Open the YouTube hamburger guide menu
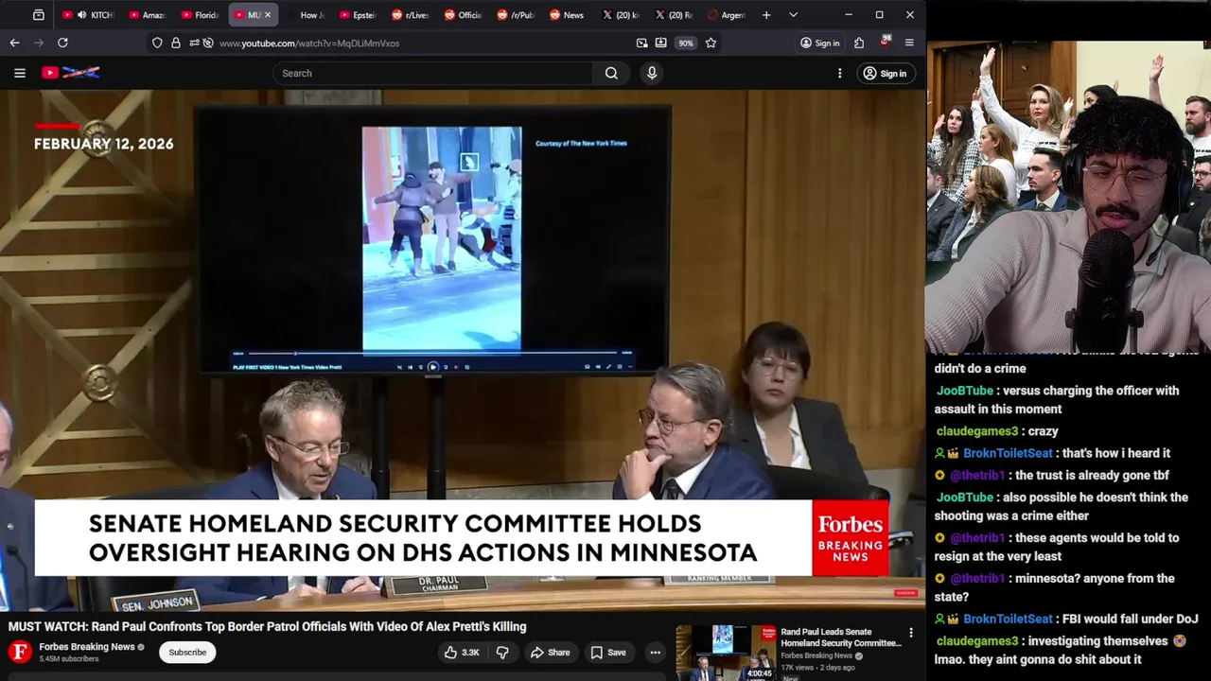Screen dimensions: 1211x681 coord(19,73)
